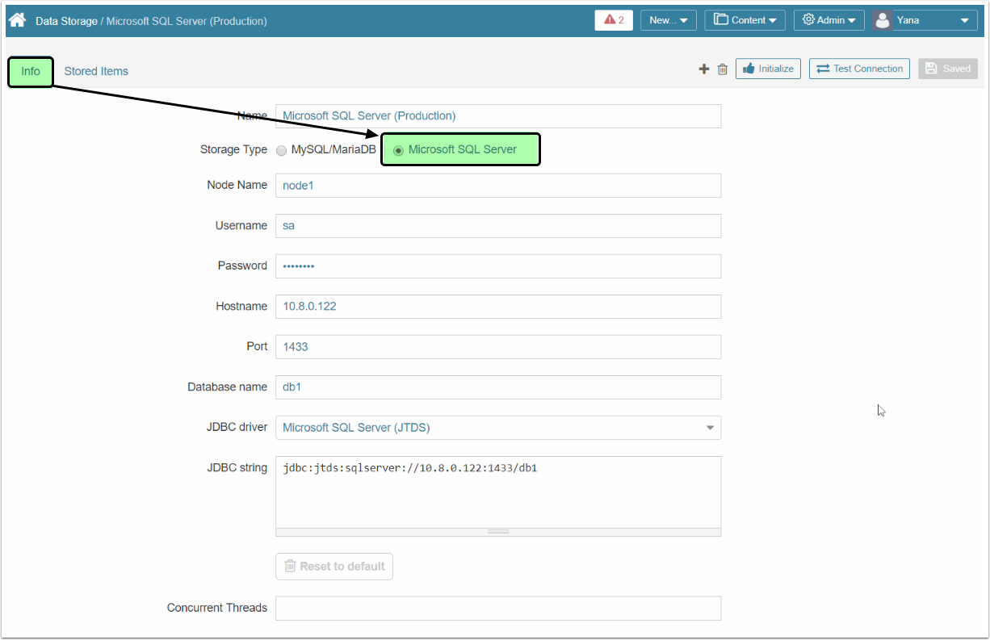
Task: Switch to the Info tab
Action: tap(31, 71)
